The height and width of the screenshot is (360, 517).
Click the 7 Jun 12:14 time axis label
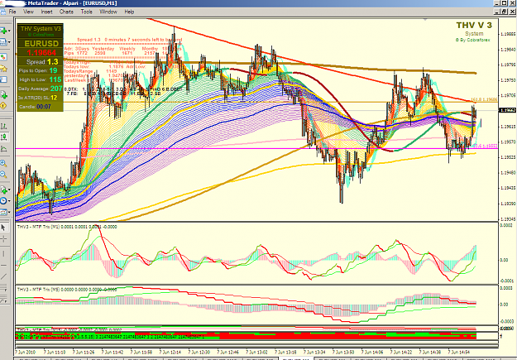point(170,352)
